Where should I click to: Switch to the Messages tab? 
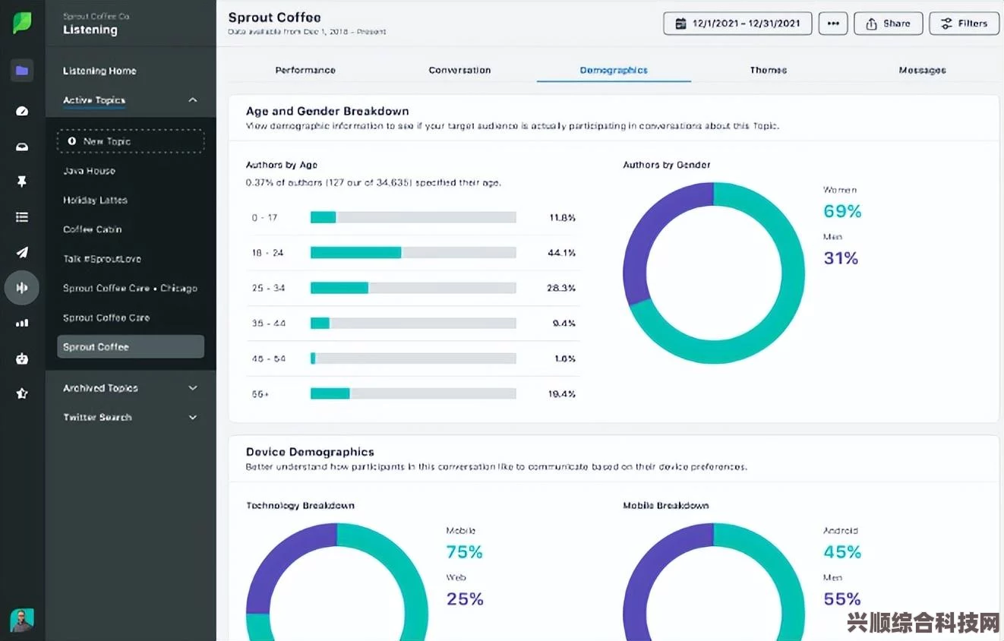(923, 70)
